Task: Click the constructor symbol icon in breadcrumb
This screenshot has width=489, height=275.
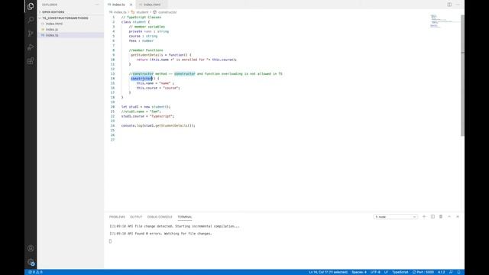Action: pyautogui.click(x=154, y=12)
